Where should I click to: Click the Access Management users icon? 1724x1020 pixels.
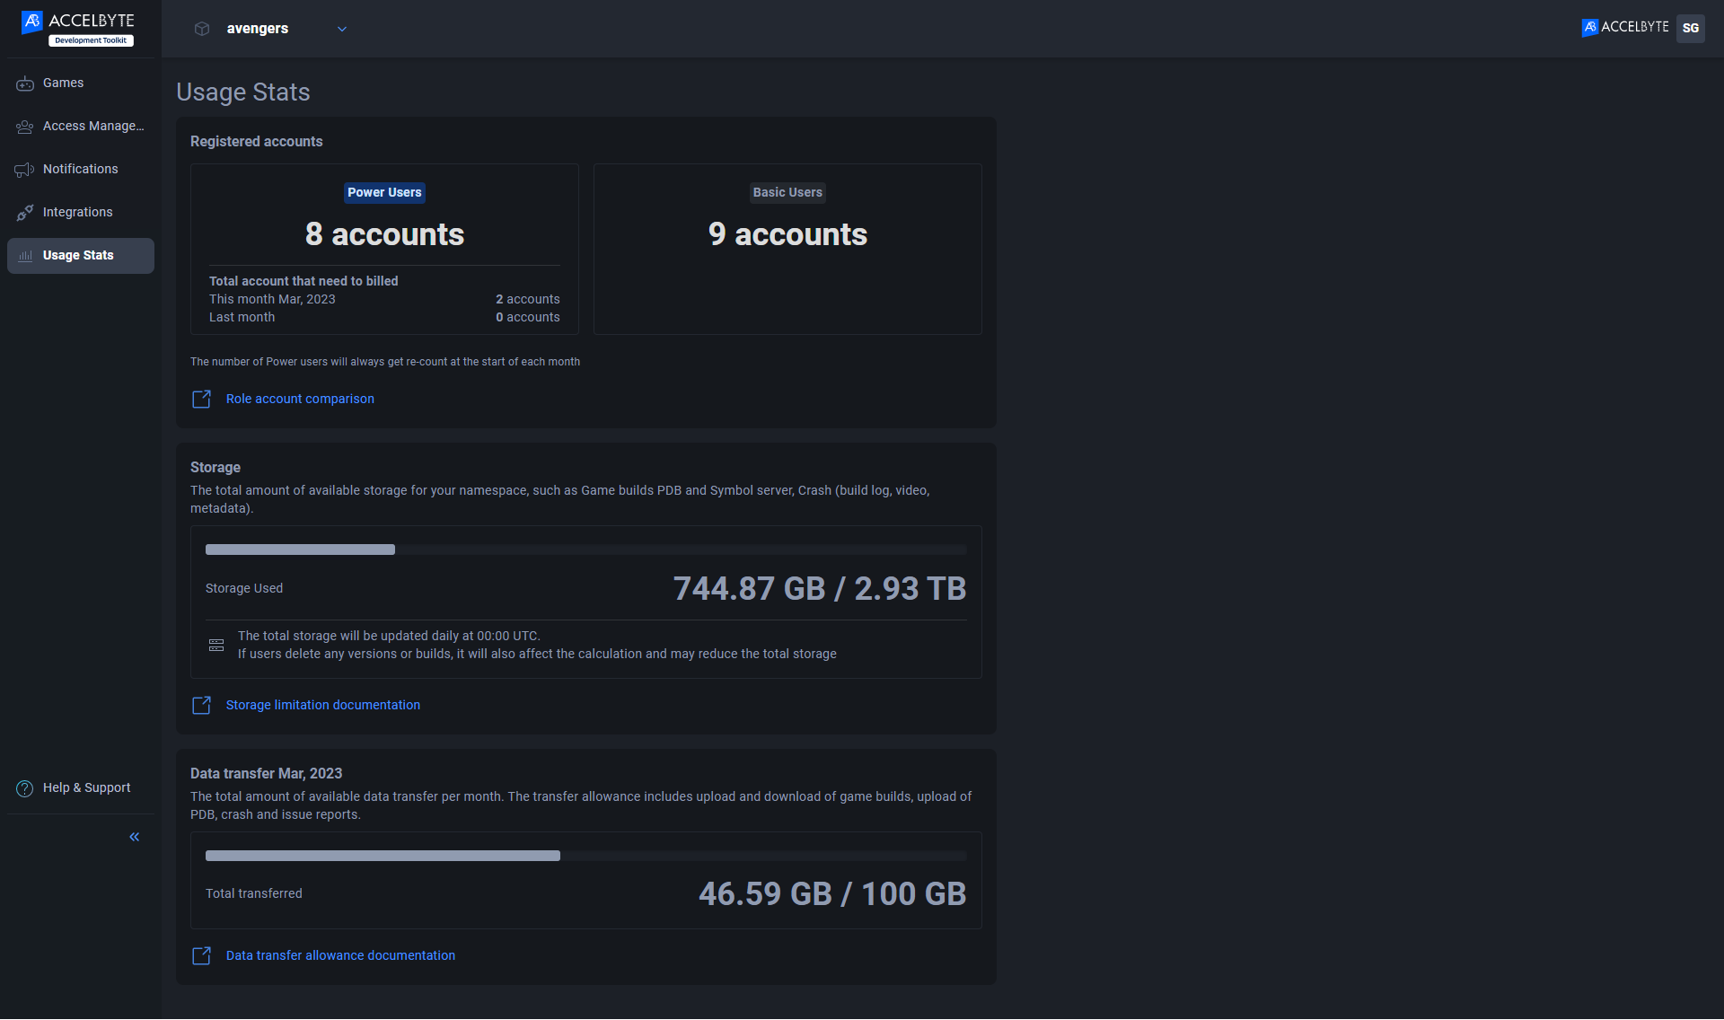[25, 127]
